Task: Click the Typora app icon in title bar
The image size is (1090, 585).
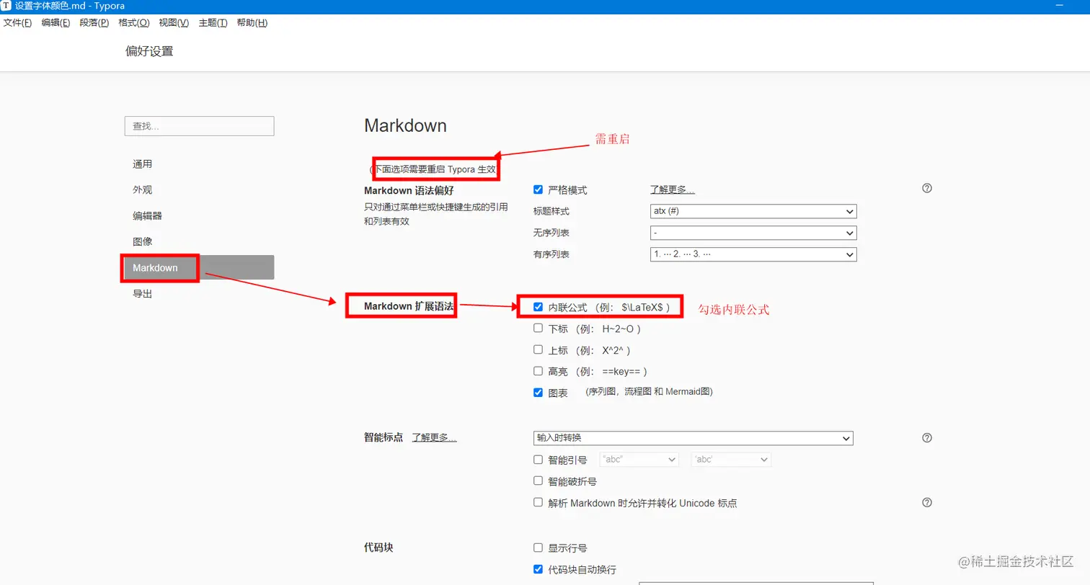Action: point(6,5)
